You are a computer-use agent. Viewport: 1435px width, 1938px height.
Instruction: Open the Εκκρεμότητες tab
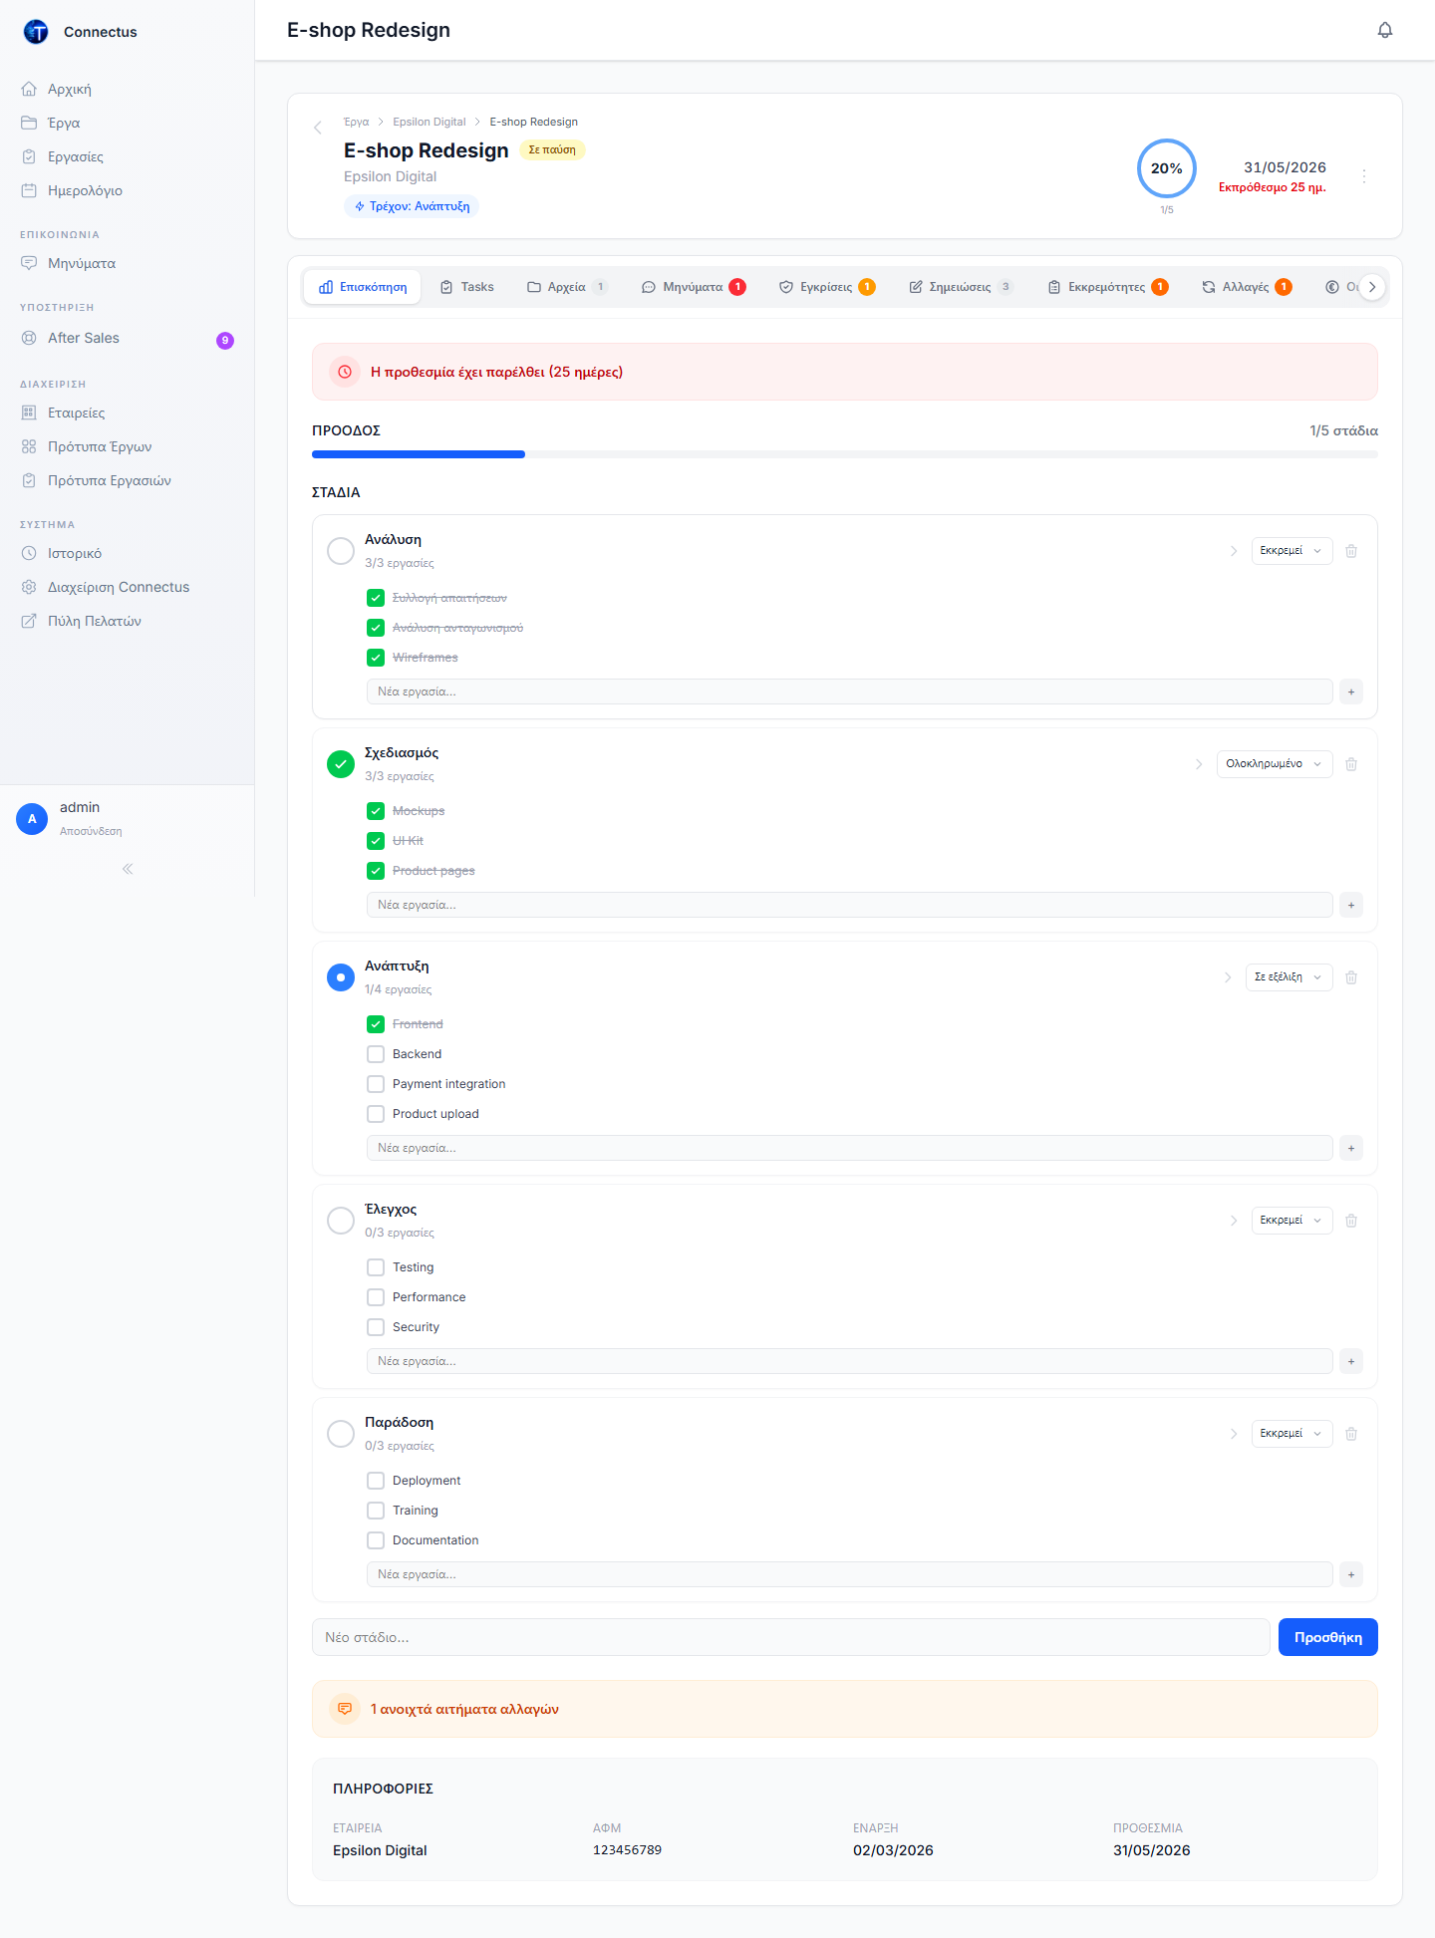click(x=1108, y=287)
